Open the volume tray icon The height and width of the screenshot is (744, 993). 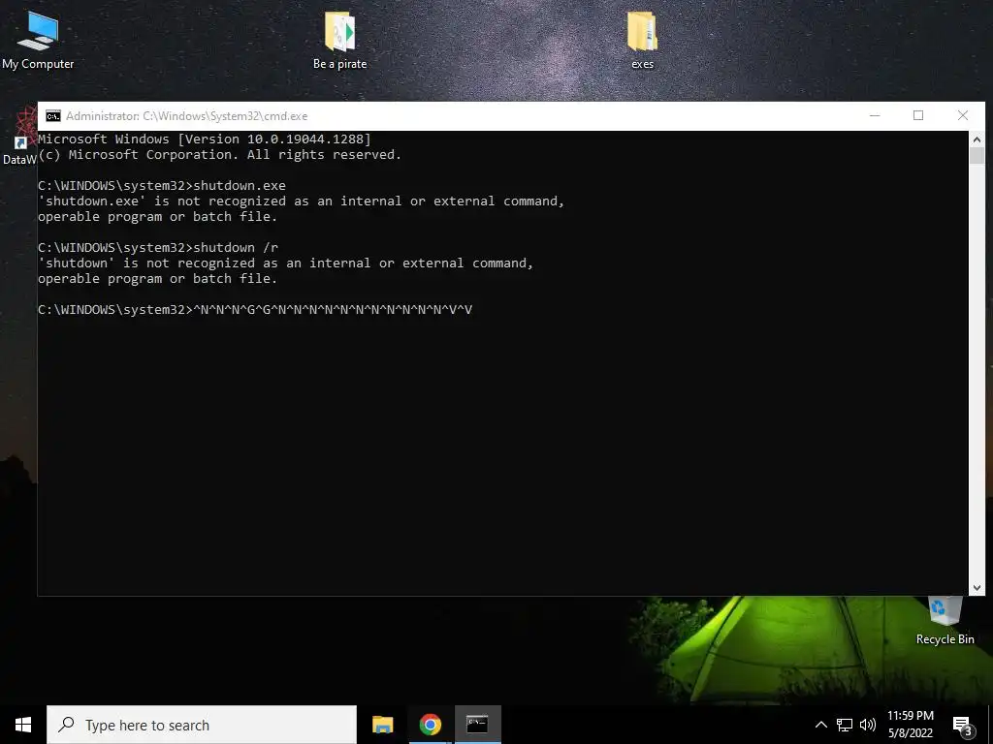(x=868, y=725)
